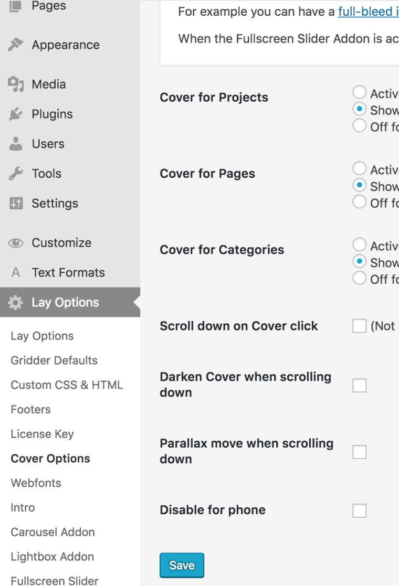
Task: Click the Settings sliders icon
Action: pos(16,204)
